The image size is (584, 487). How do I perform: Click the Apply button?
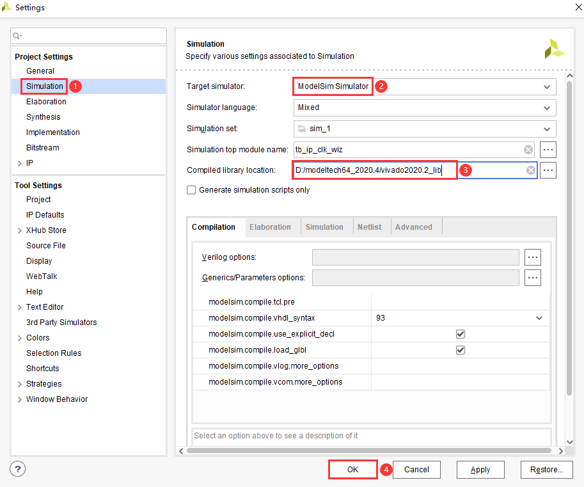point(480,470)
